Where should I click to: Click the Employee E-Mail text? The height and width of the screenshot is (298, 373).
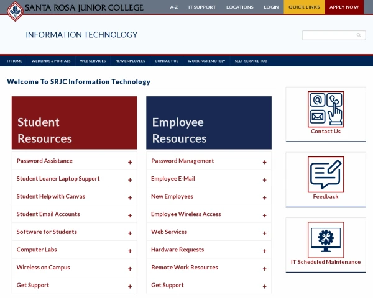173,179
